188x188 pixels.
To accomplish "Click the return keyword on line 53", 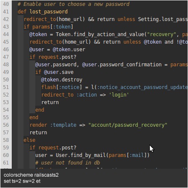I will (x=50, y=102).
